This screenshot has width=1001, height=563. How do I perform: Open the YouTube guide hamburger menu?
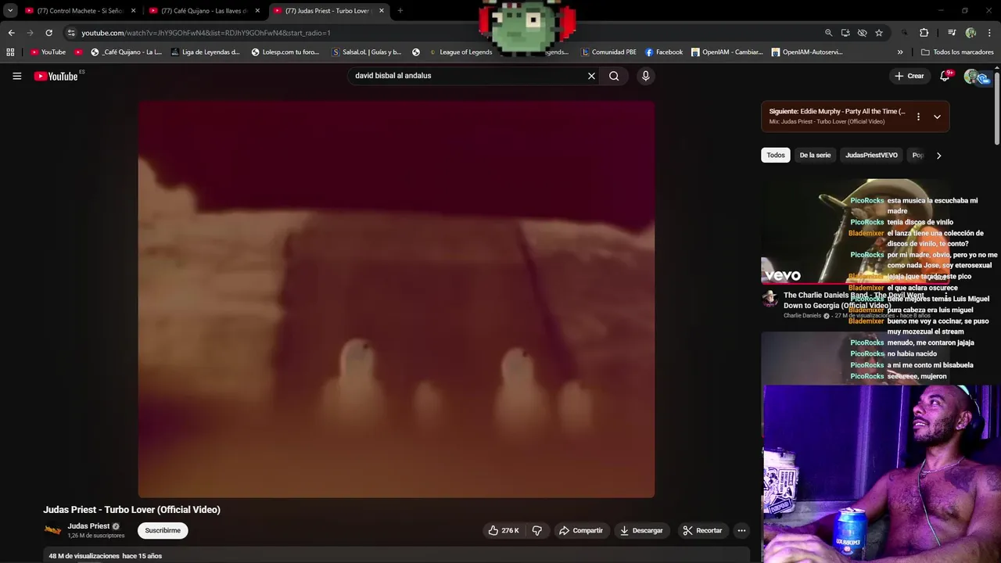pos(16,76)
